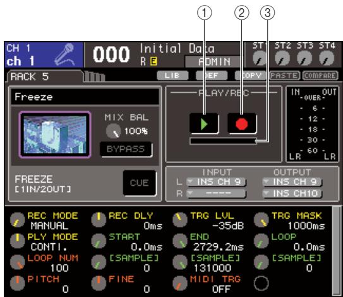Select the PITCH knob
The width and height of the screenshot is (343, 297).
[18, 283]
